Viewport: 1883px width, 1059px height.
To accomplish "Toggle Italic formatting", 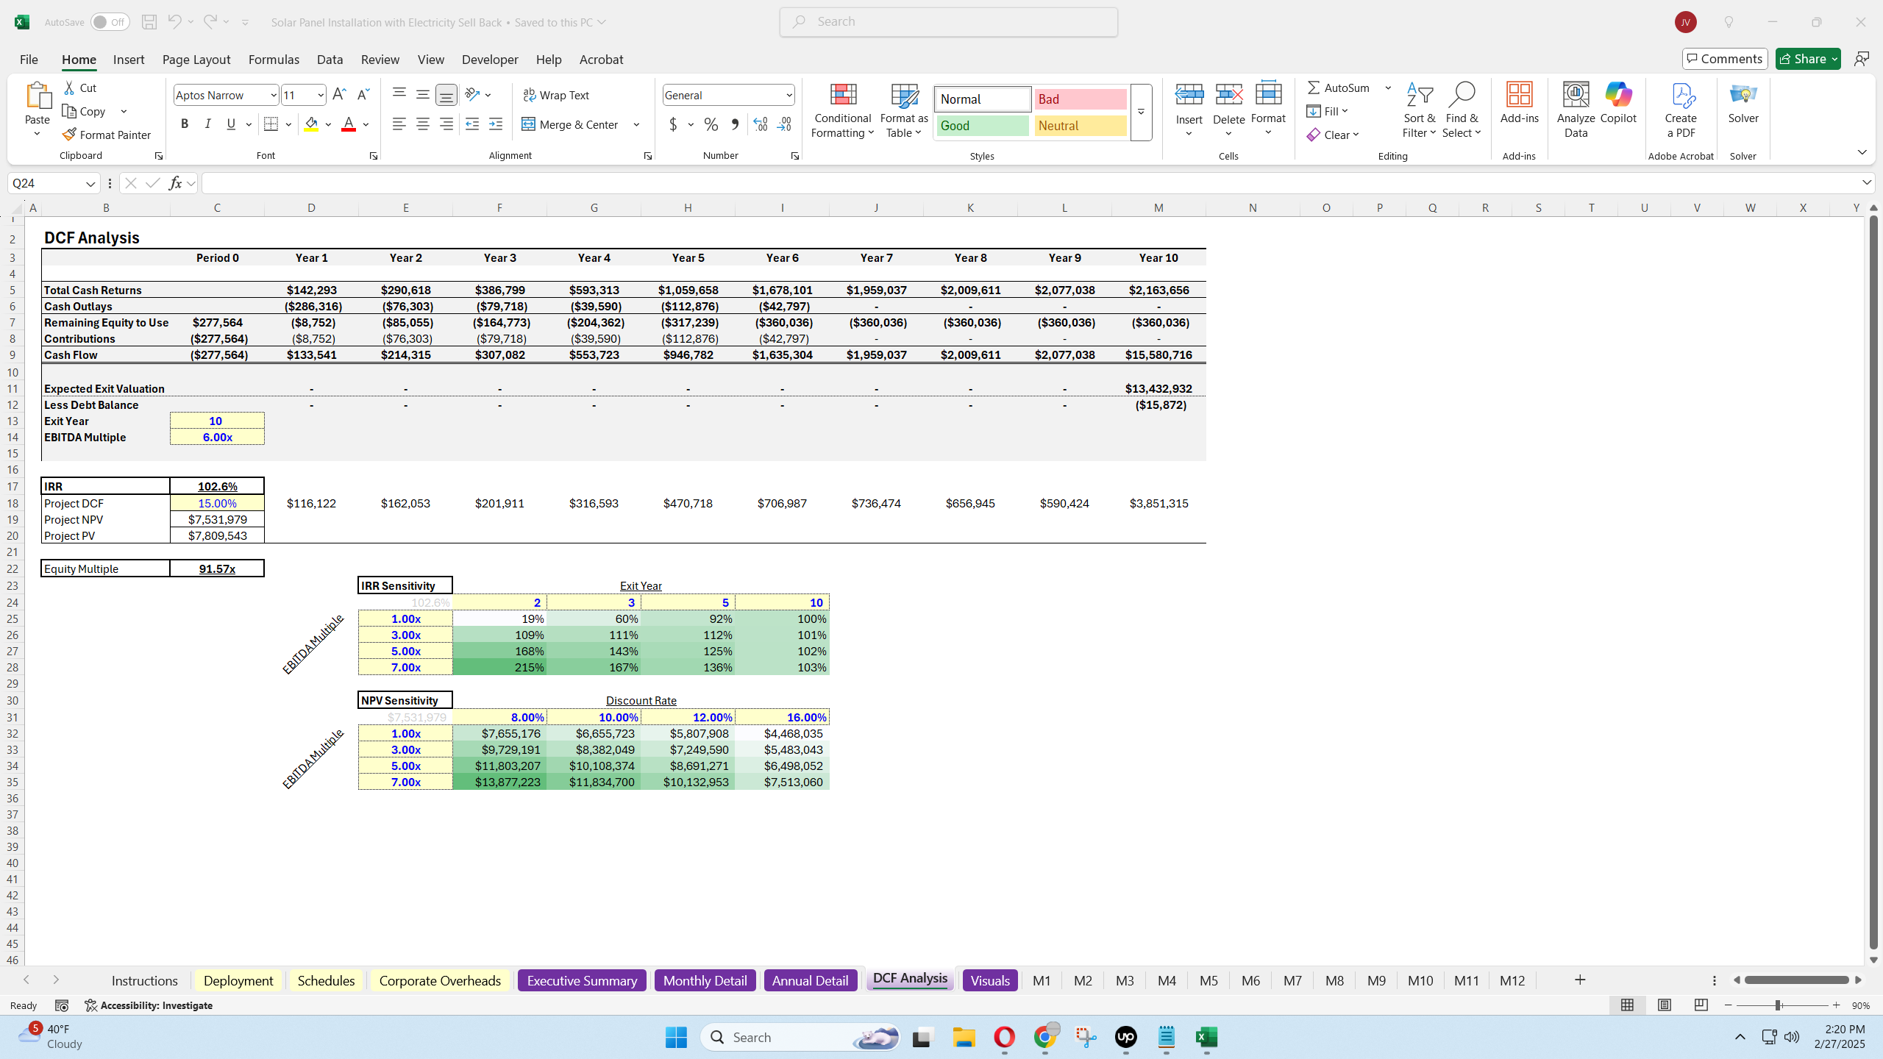I will pyautogui.click(x=207, y=124).
